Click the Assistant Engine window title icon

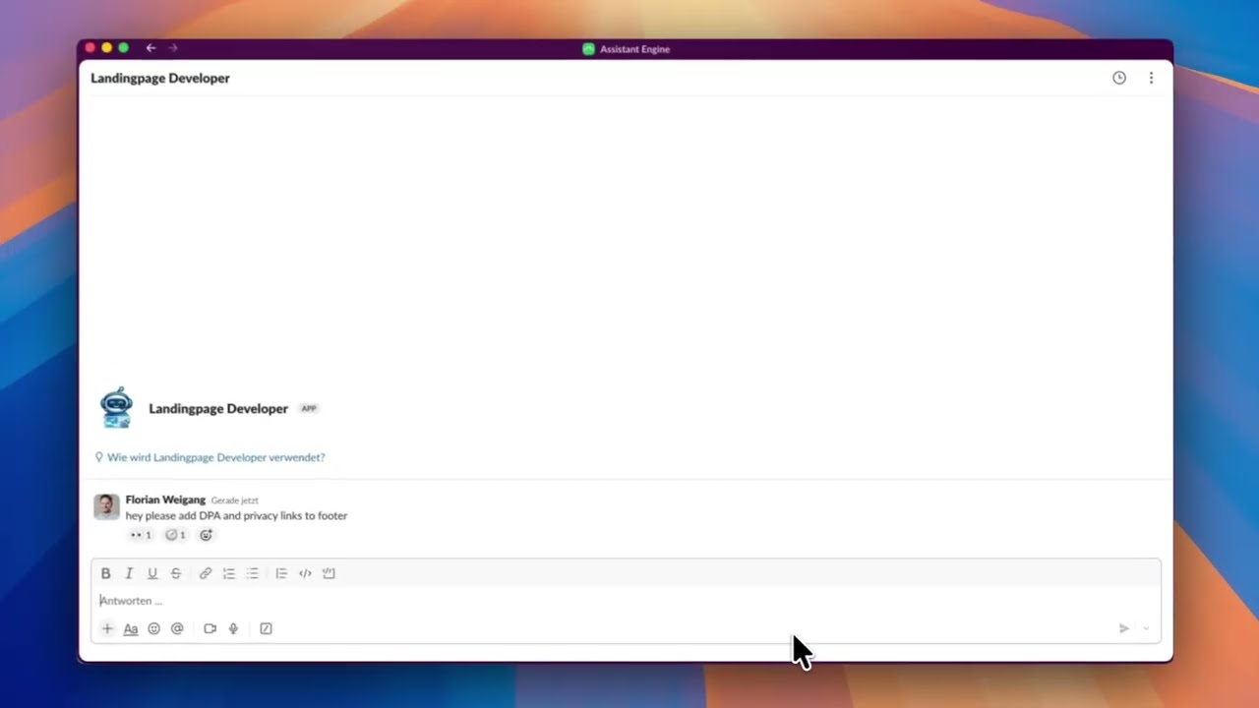[x=588, y=49]
